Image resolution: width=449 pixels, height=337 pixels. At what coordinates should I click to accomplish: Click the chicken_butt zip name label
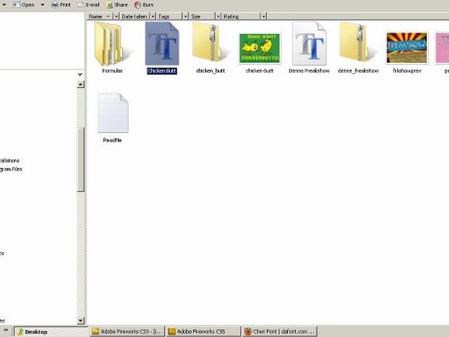click(x=210, y=71)
